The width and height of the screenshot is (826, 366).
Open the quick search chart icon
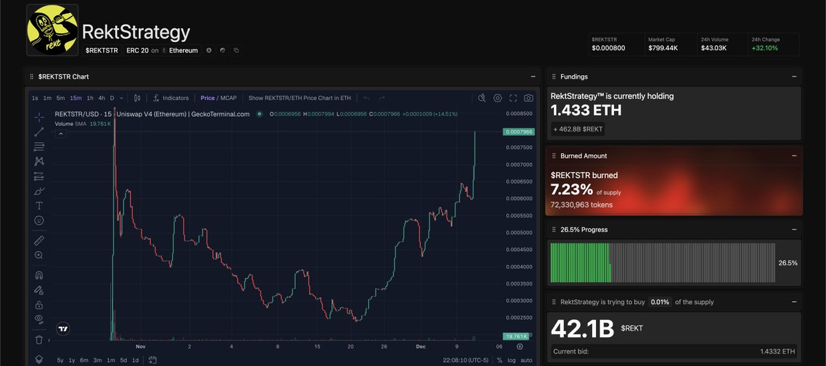click(483, 98)
